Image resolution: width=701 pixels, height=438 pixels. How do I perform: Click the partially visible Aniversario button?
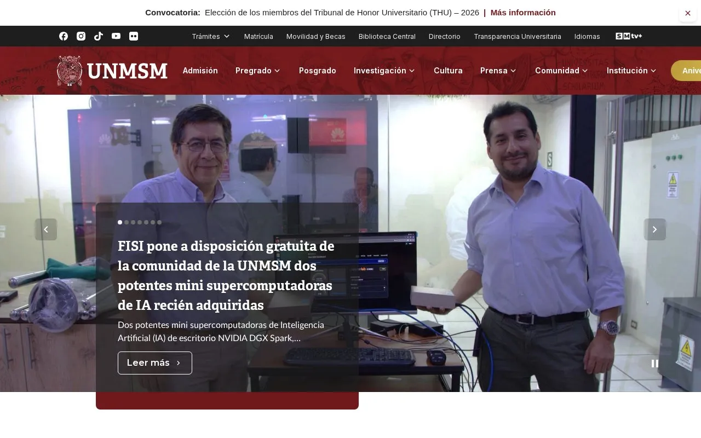[686, 71]
